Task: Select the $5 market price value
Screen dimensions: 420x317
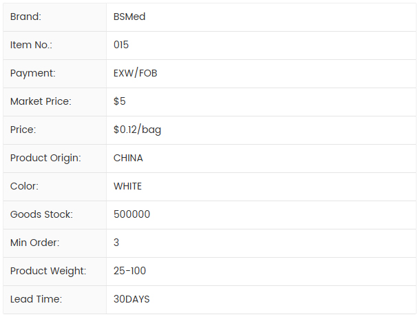Action: tap(120, 101)
